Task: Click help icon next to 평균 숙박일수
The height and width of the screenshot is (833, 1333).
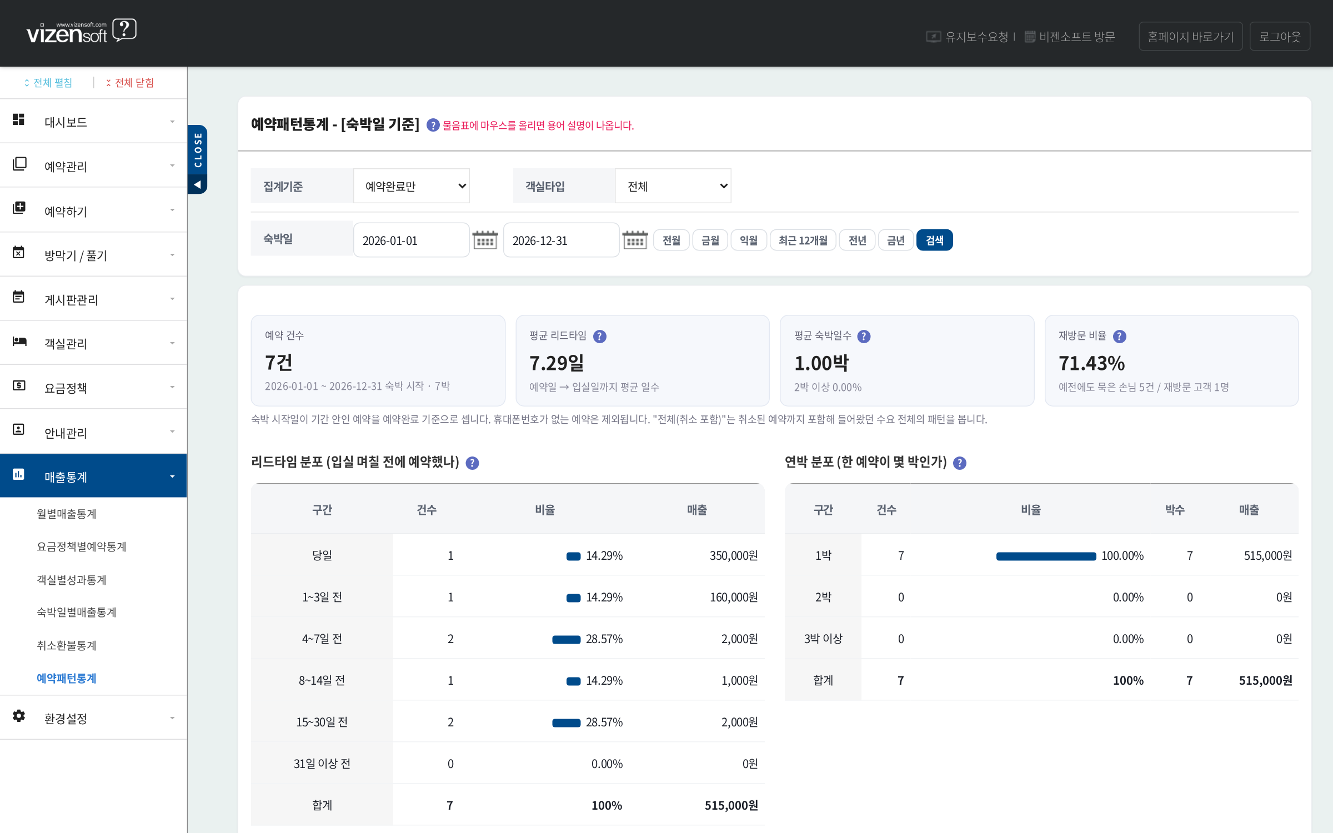Action: [x=864, y=337]
